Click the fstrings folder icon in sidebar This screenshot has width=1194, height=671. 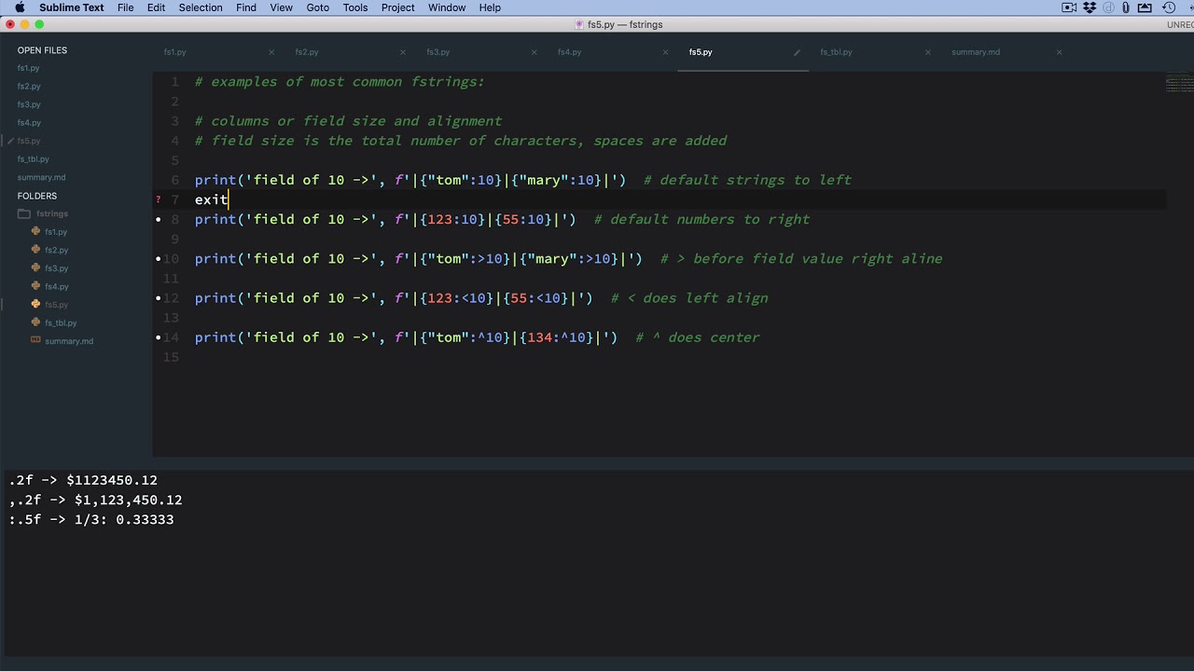(x=24, y=214)
